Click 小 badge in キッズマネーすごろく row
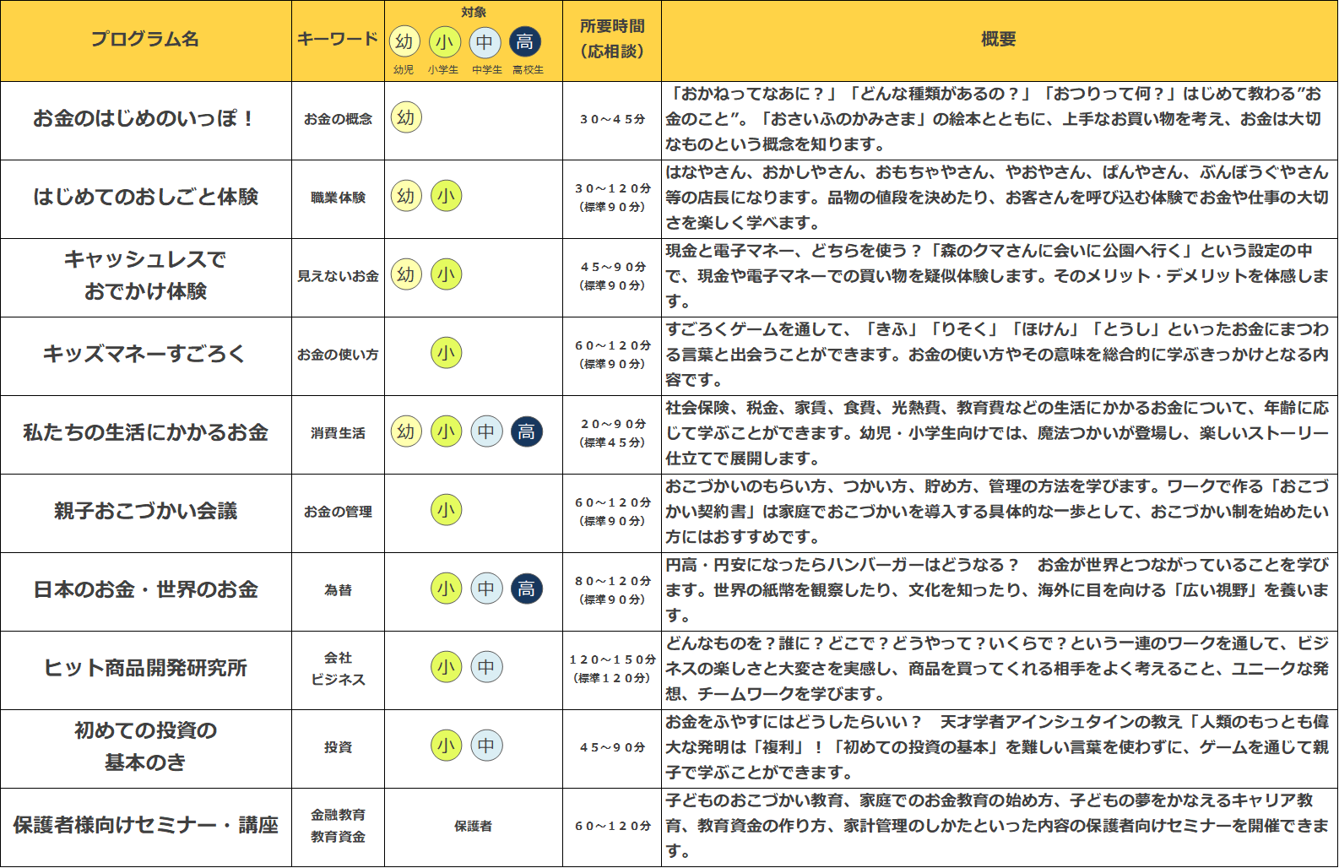1339x868 pixels. (x=447, y=353)
